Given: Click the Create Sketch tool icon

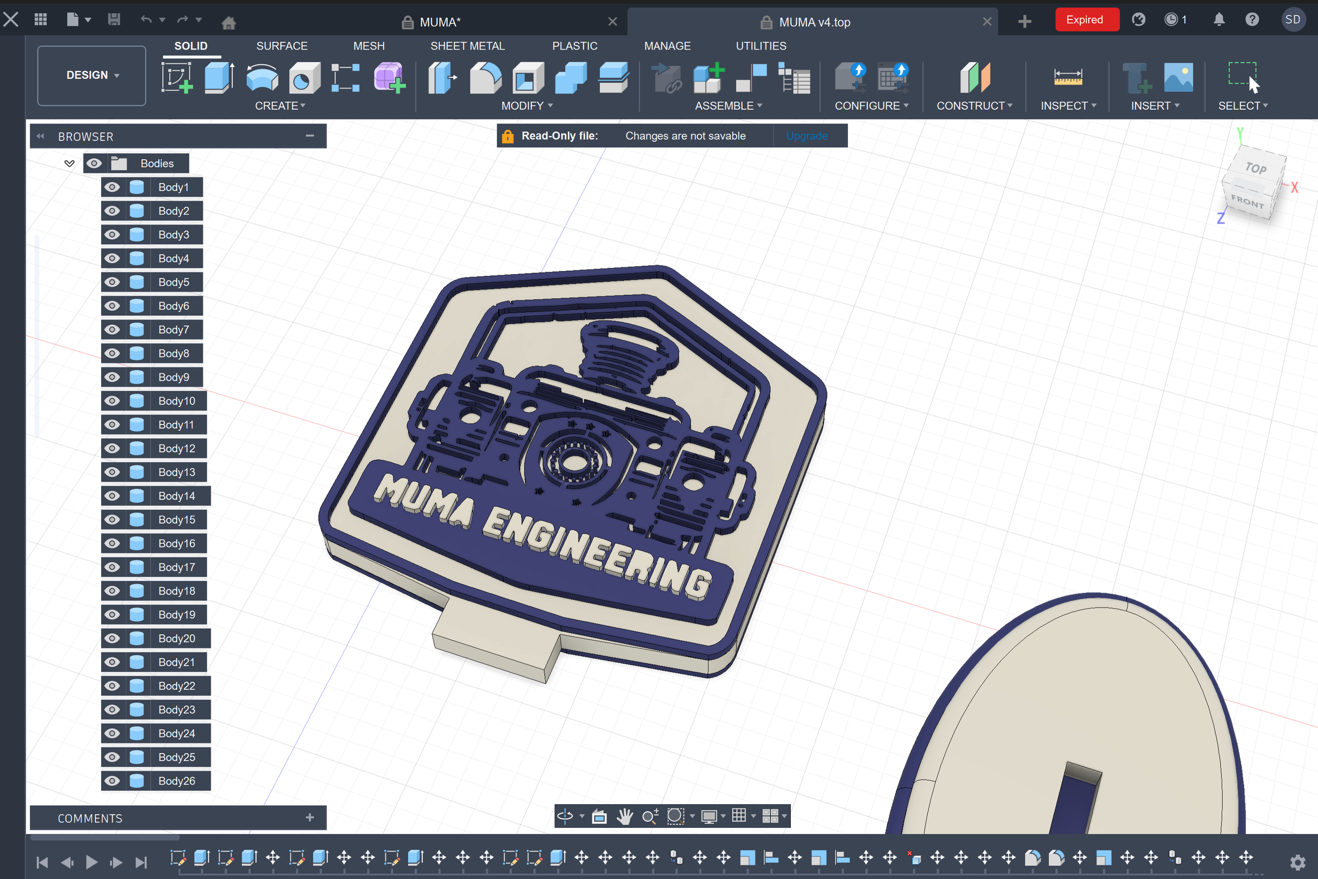Looking at the screenshot, I should coord(177,78).
